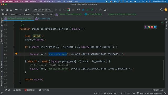Click run with coverage icon
This screenshot has height=95, width=168.
(x=64, y=10)
